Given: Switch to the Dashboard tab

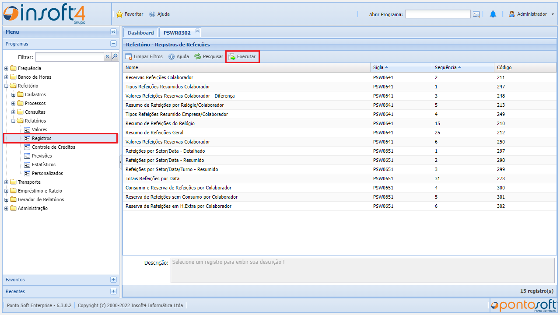Looking at the screenshot, I should pos(140,33).
